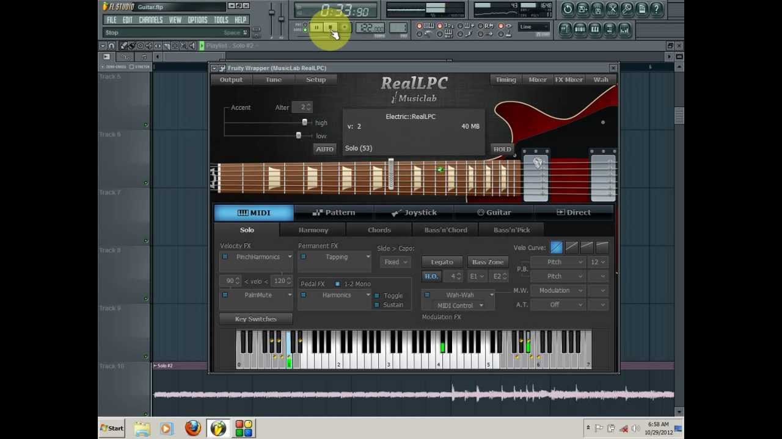Open the MIDI Control dropdown
This screenshot has width=782, height=439.
coord(459,305)
